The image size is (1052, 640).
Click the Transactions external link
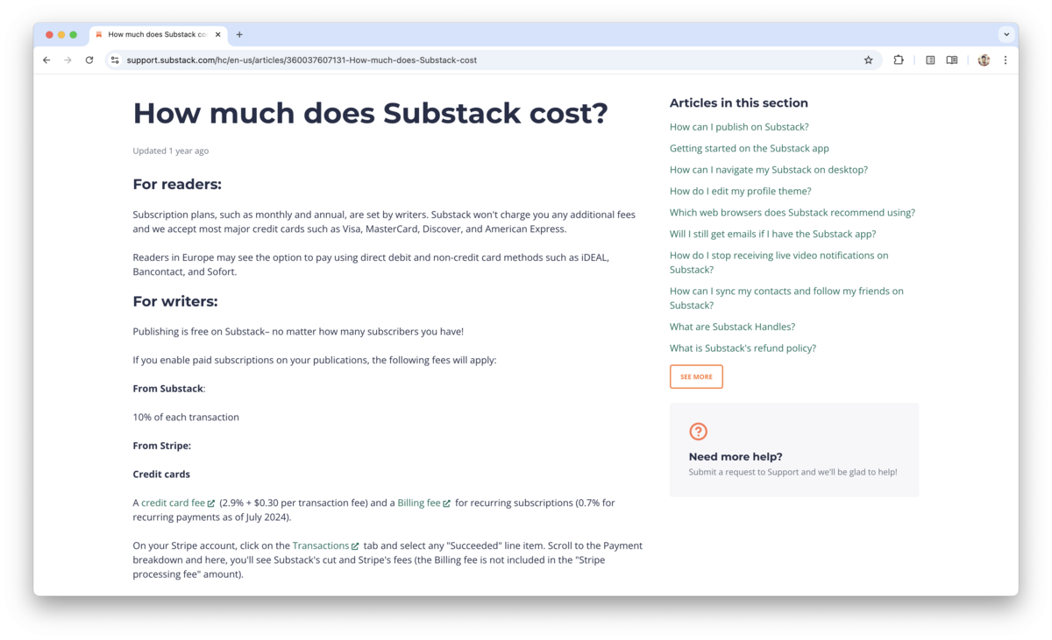(x=321, y=545)
